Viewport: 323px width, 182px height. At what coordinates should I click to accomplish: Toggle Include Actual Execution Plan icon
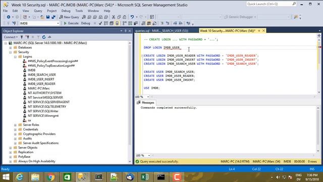(125, 23)
